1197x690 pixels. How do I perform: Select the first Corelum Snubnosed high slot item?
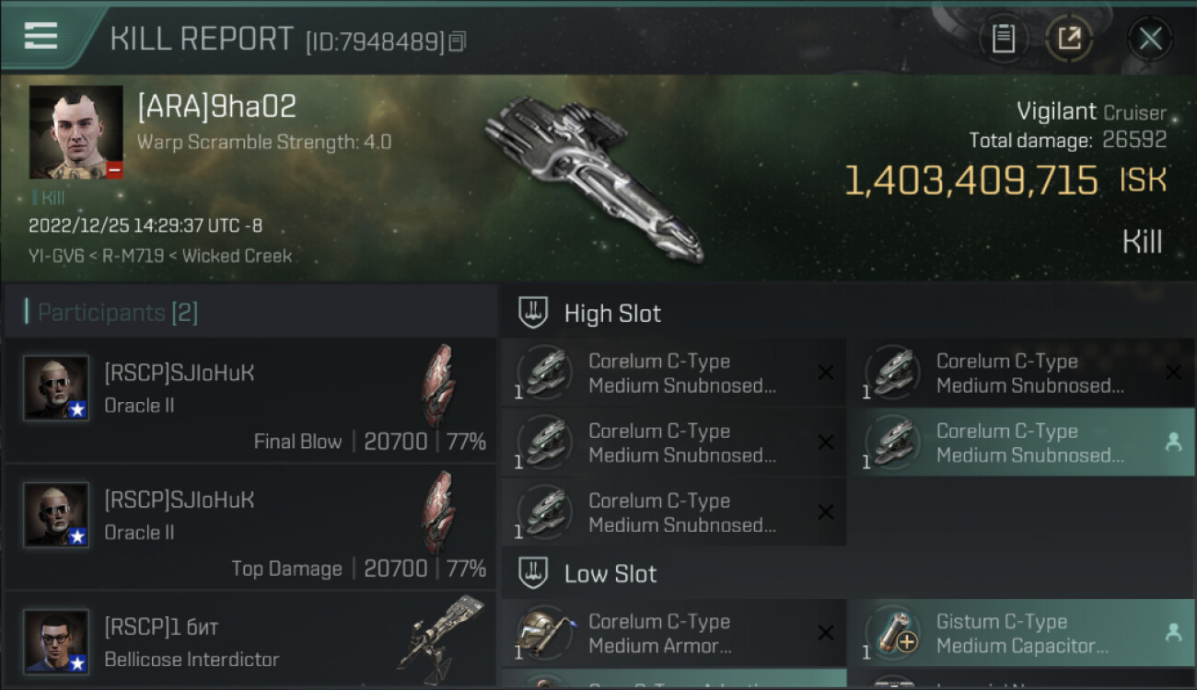pos(674,373)
